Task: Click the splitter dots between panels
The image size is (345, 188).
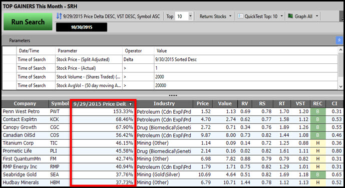Action: click(x=173, y=95)
